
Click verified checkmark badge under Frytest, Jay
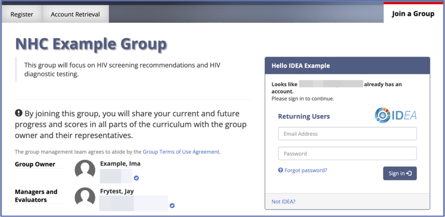pyautogui.click(x=172, y=205)
